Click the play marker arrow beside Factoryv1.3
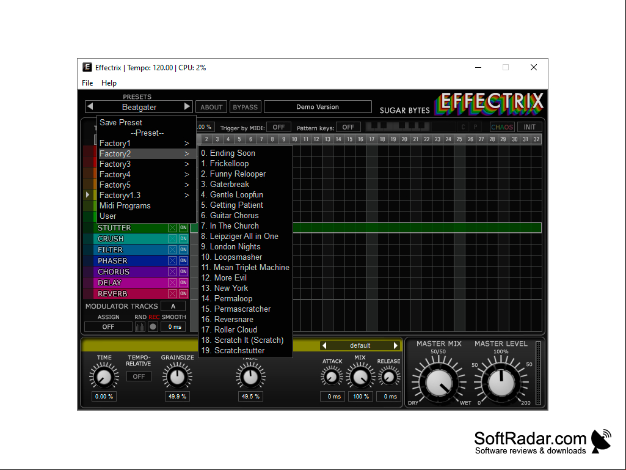This screenshot has width=626, height=470. coord(88,195)
